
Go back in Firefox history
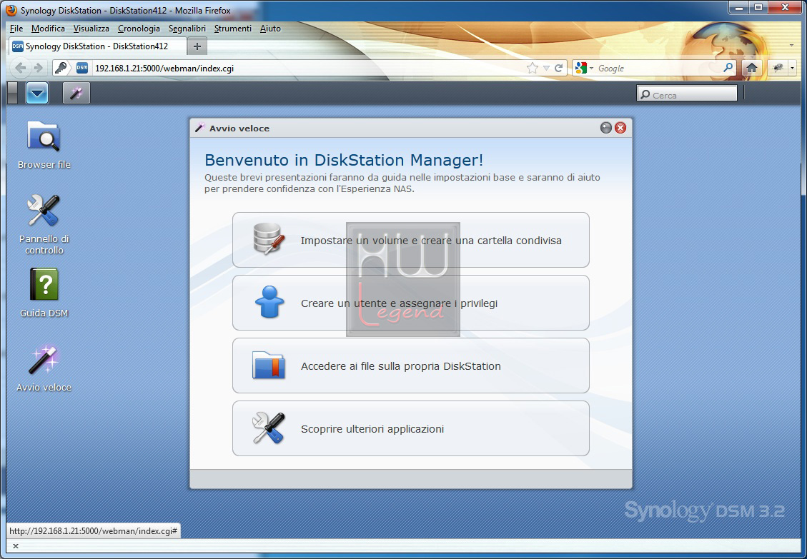pos(21,68)
